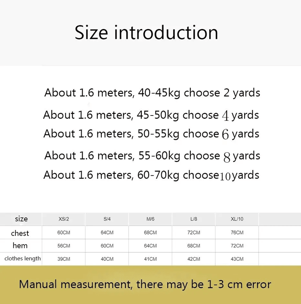This screenshot has height=304, width=301.
Task: Click the yellow 'Manual measurement' notice banner
Action: [x=150, y=285]
